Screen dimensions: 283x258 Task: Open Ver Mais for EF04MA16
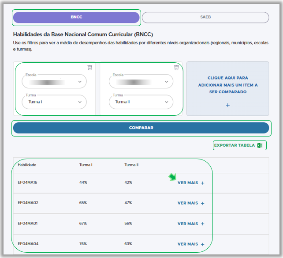(x=191, y=183)
